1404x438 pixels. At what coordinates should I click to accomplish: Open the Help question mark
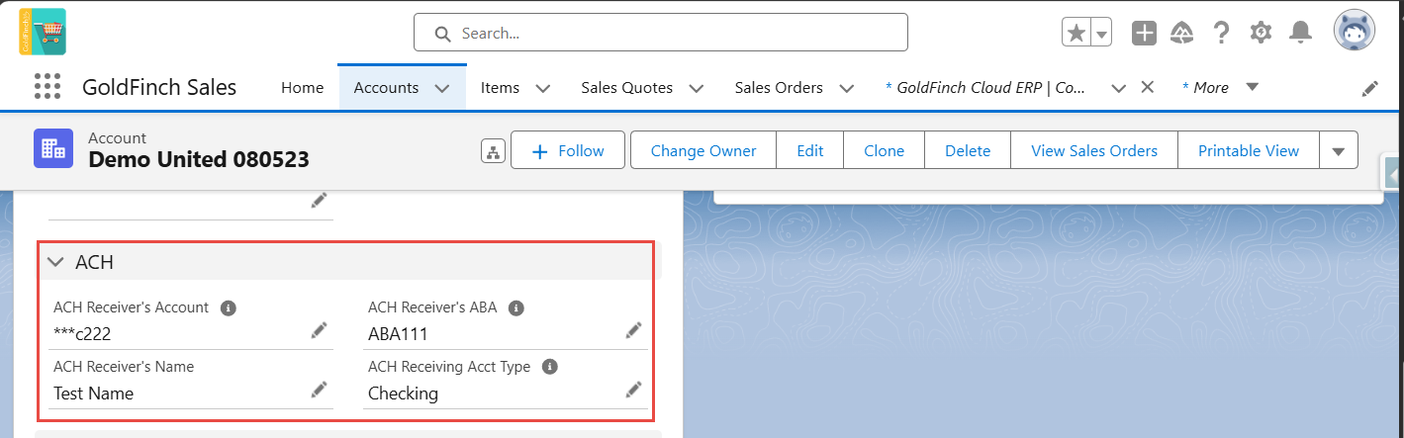click(x=1222, y=33)
